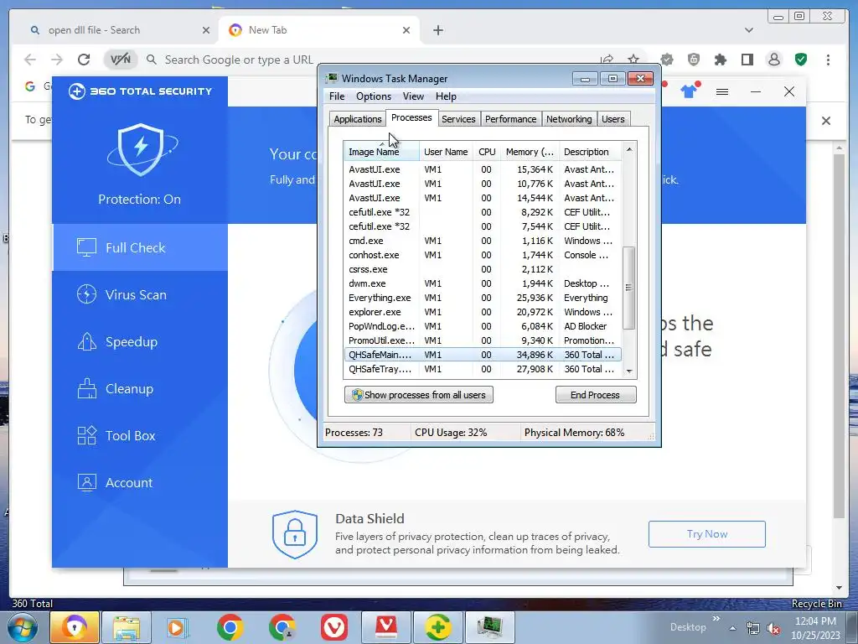858x644 pixels.
Task: Dismiss the browser info bar X
Action: pyautogui.click(x=825, y=121)
